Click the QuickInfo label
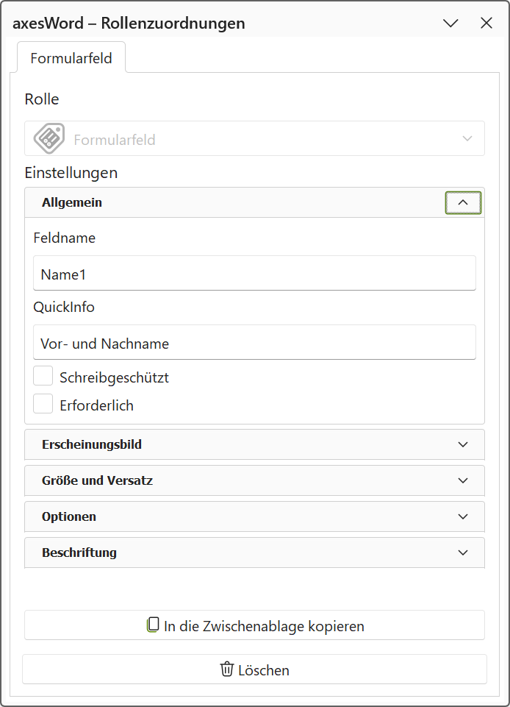The width and height of the screenshot is (510, 707). coord(64,307)
